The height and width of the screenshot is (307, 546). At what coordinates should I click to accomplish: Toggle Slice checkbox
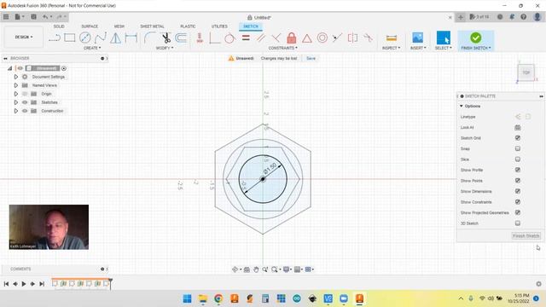518,159
